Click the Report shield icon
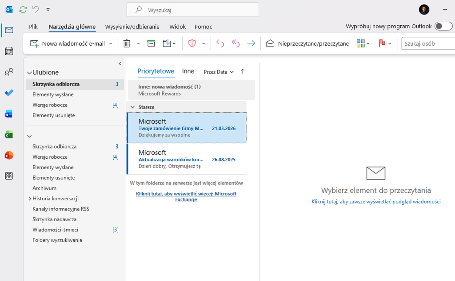This screenshot has height=281, width=455. (x=192, y=43)
